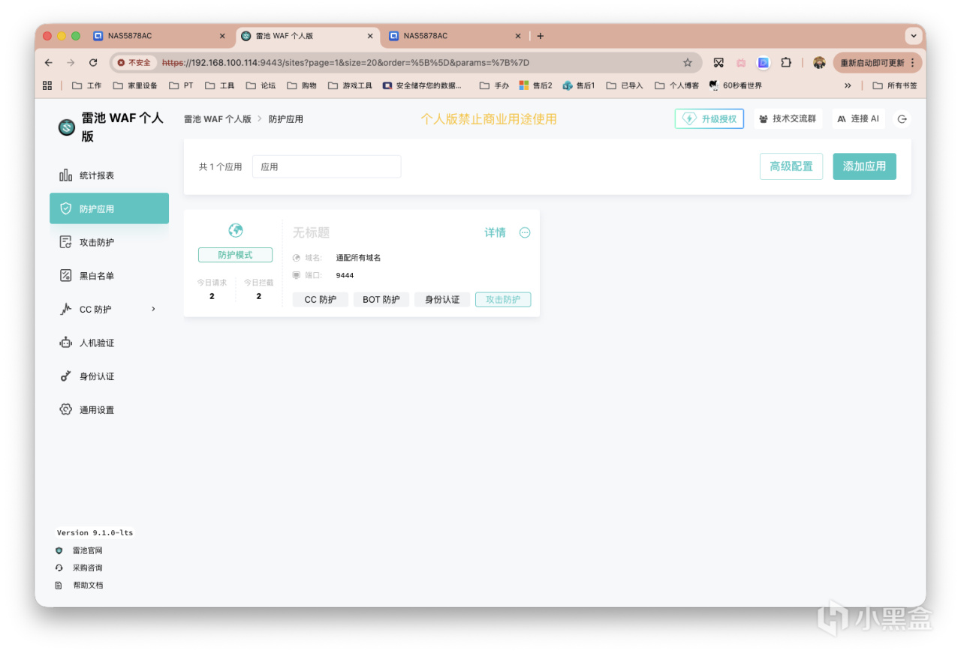Open the 60秒看世界 bookmark
Image resolution: width=961 pixels, height=653 pixels.
736,85
